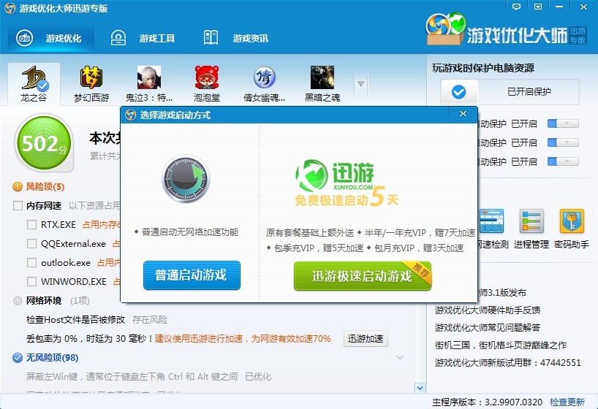Open the title bar dropdown menu icon
Image resolution: width=598 pixels, height=409 pixels.
(538, 7)
